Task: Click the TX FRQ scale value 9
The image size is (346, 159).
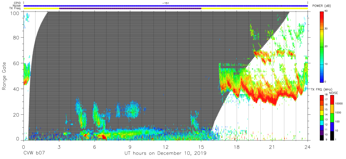Action: tap(326, 139)
